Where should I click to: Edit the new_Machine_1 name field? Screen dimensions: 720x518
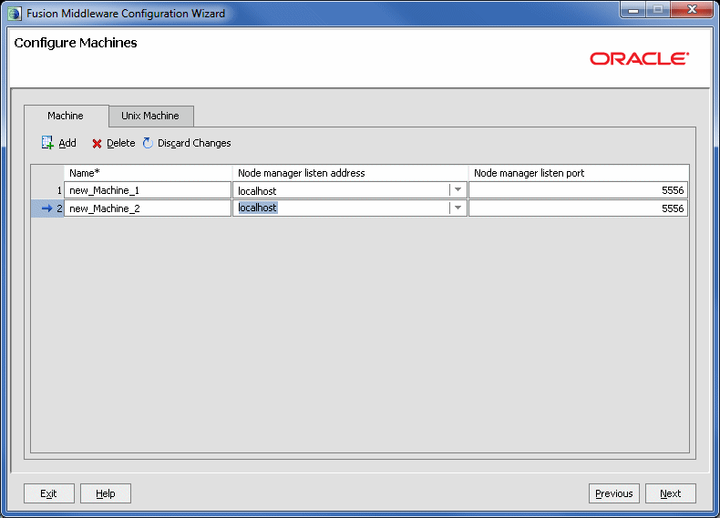(148, 190)
